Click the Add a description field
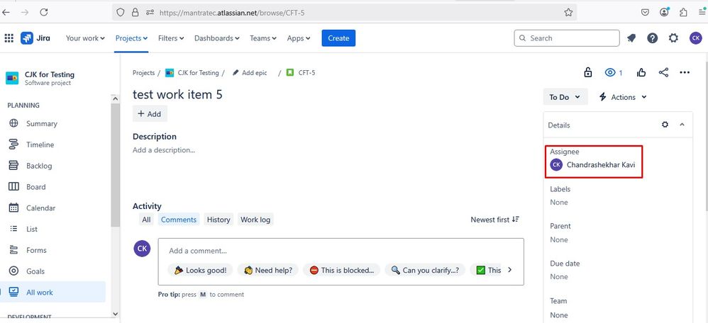 point(164,150)
